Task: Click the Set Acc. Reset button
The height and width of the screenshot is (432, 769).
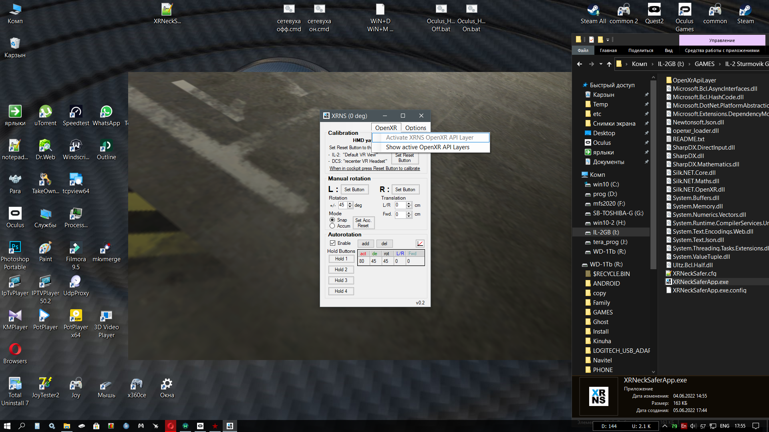Action: 363,223
